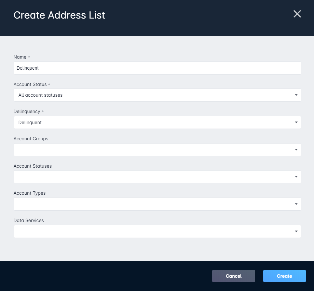Open the Data Services dropdown
Image resolution: width=314 pixels, height=291 pixels.
(x=157, y=231)
